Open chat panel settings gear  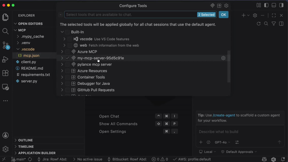(x=255, y=16)
